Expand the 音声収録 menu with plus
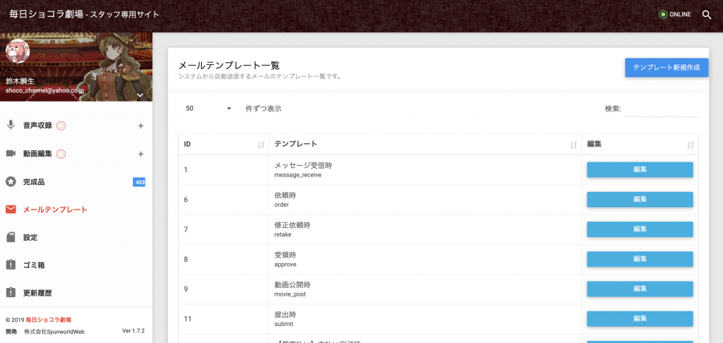The height and width of the screenshot is (343, 723). 141,126
